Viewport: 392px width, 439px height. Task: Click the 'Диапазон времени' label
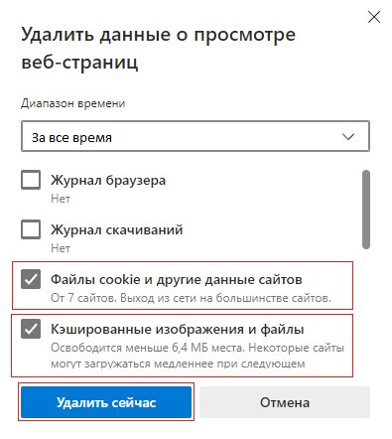click(x=73, y=103)
